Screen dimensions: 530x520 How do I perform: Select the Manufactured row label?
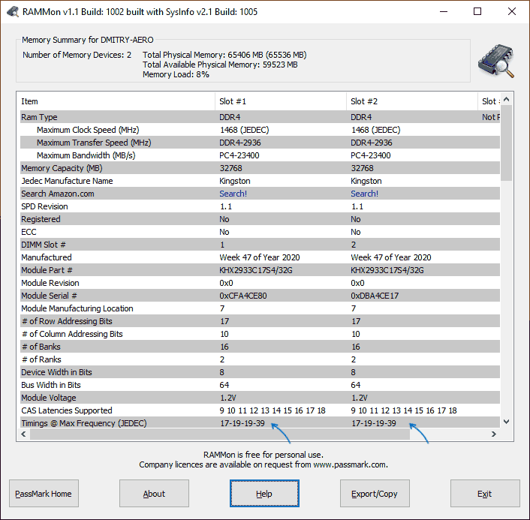[x=47, y=257]
